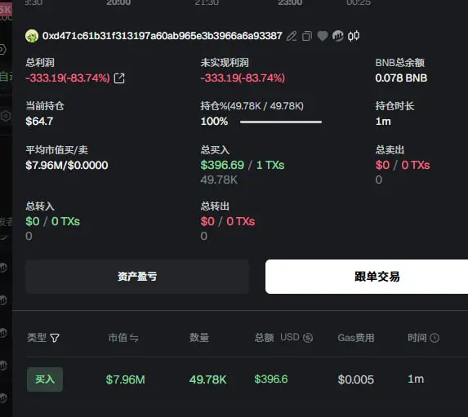468x417 pixels.
Task: Click total amount cell $396.6
Action: 271,379
